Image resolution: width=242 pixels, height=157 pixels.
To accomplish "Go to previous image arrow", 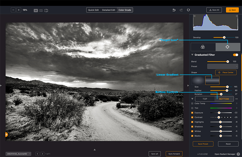I will coord(37,154).
